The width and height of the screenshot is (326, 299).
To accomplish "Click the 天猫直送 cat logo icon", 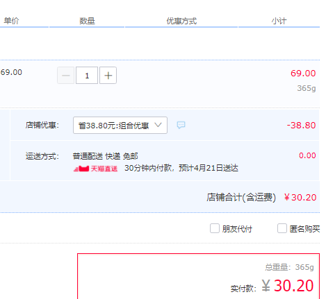I will (81, 169).
